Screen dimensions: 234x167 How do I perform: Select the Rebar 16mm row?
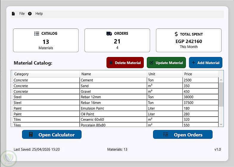click(116, 103)
